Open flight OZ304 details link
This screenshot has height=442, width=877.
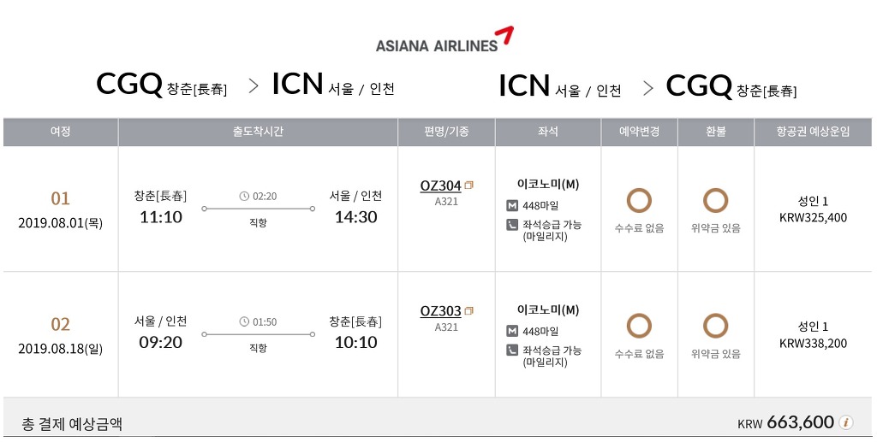[x=440, y=186]
